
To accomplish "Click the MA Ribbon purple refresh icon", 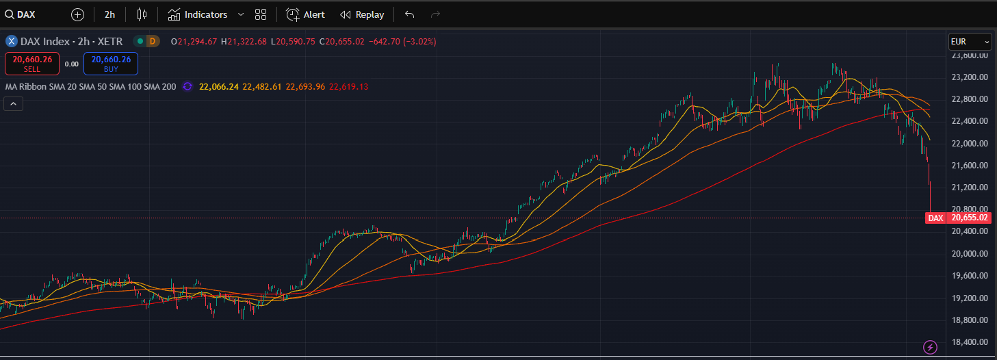I will 187,87.
